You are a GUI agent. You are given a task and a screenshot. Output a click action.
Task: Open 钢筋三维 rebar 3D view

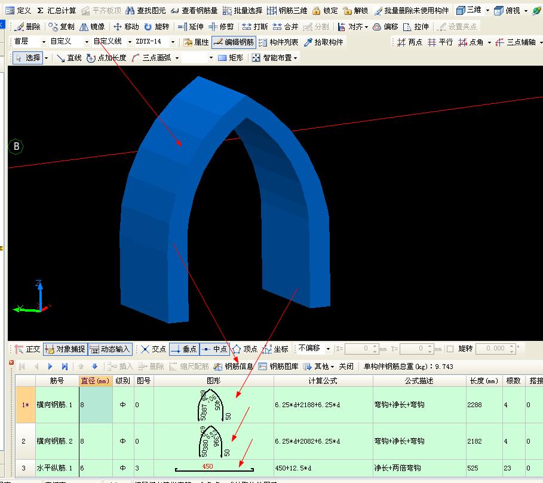click(x=287, y=10)
